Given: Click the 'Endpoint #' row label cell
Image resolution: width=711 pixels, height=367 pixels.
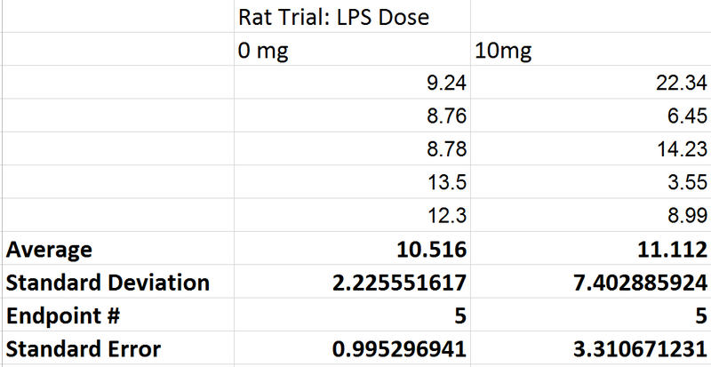Looking at the screenshot, I should 61,315.
